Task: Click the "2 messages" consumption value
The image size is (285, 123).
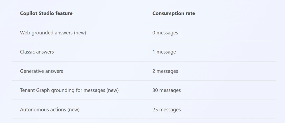Action: [165, 71]
